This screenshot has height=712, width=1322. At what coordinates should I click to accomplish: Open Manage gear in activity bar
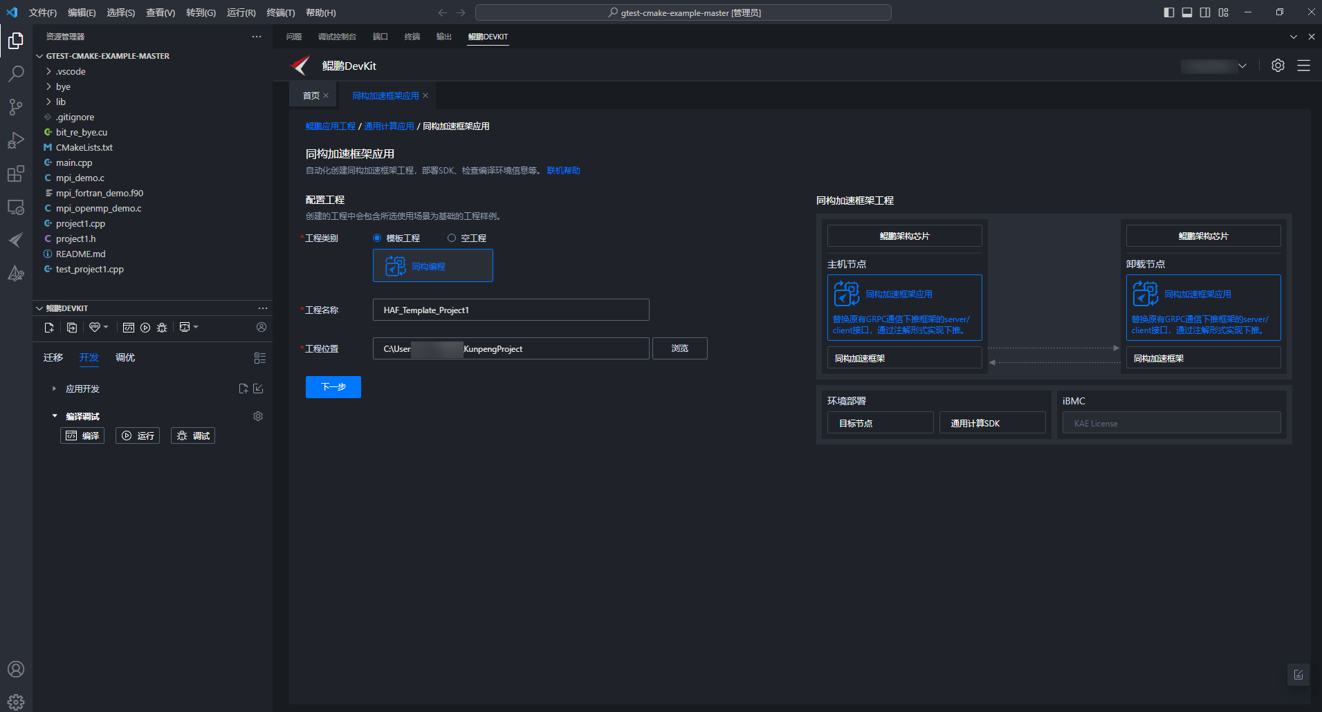(x=16, y=702)
